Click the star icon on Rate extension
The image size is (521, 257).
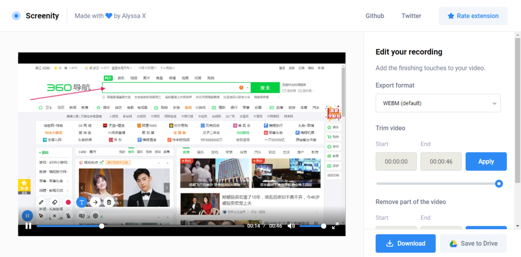(451, 16)
